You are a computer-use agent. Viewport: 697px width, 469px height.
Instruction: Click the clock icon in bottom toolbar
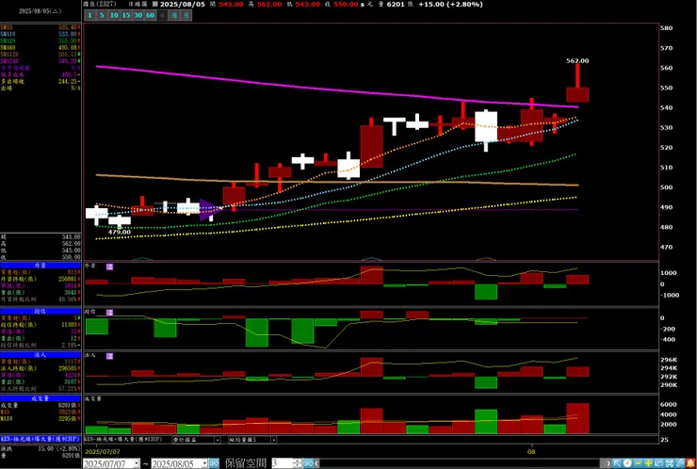tap(627, 463)
